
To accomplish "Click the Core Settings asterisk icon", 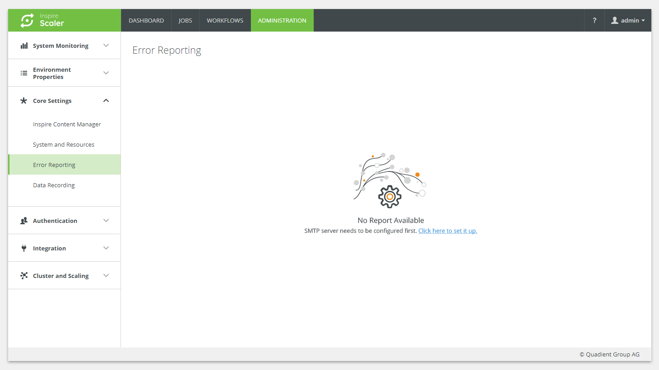I will coord(24,101).
